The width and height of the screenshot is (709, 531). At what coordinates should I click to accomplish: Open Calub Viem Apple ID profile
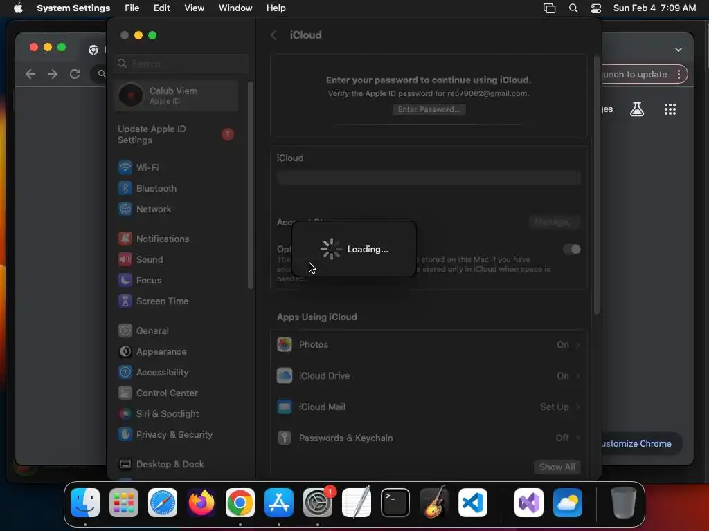click(177, 95)
